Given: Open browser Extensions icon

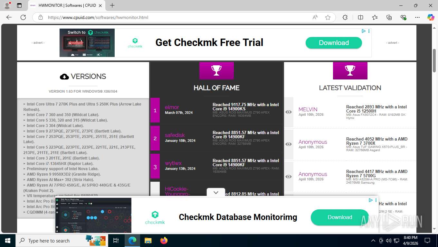Looking at the screenshot, I should (x=345, y=17).
